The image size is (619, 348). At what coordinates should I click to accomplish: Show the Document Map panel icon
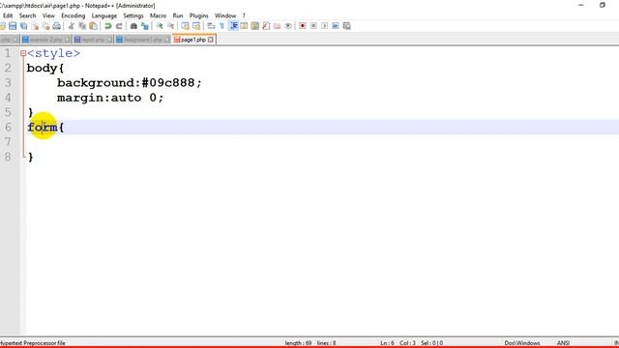[255, 26]
